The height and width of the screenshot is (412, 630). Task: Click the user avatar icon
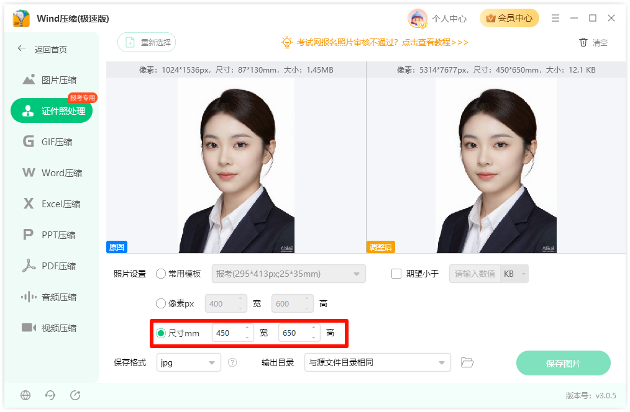point(417,19)
